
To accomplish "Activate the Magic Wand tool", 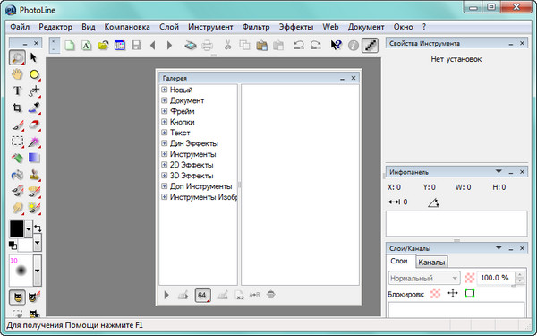I will [34, 142].
